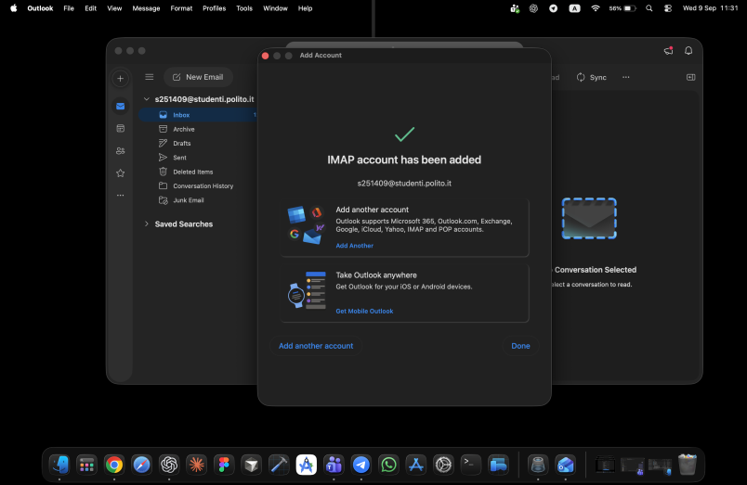The width and height of the screenshot is (747, 485).
Task: Click Done in the Add Account dialog
Action: pyautogui.click(x=520, y=346)
